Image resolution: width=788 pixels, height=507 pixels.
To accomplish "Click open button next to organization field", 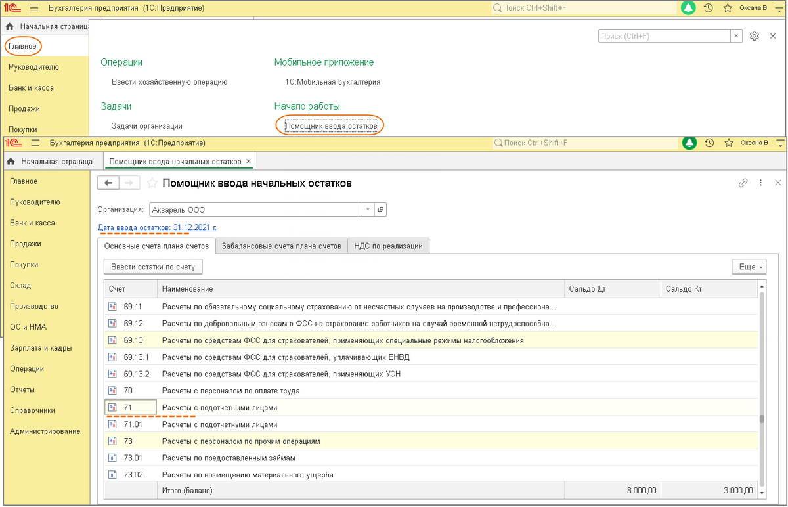I will [381, 209].
